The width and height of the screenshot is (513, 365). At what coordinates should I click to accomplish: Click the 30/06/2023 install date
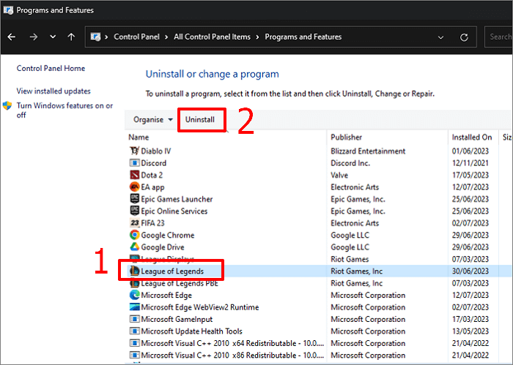470,271
